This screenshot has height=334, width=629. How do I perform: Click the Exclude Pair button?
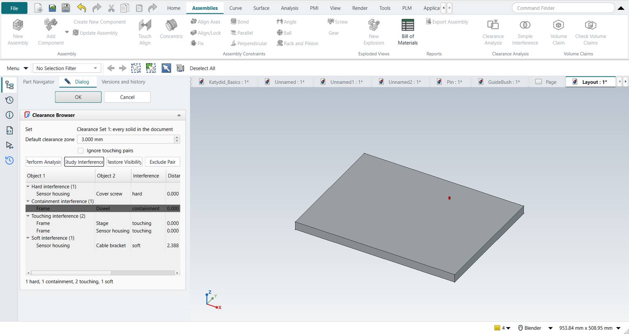(x=162, y=162)
